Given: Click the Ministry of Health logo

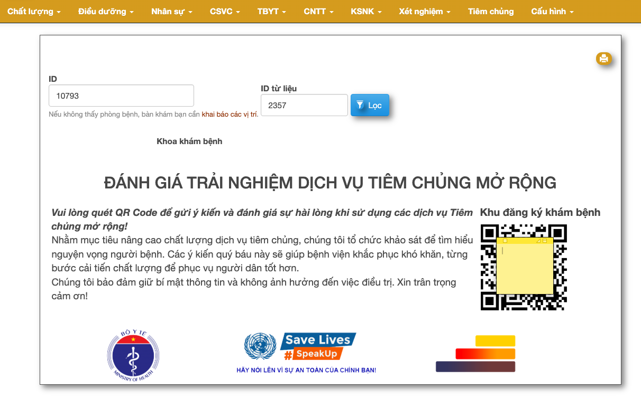Looking at the screenshot, I should (133, 355).
